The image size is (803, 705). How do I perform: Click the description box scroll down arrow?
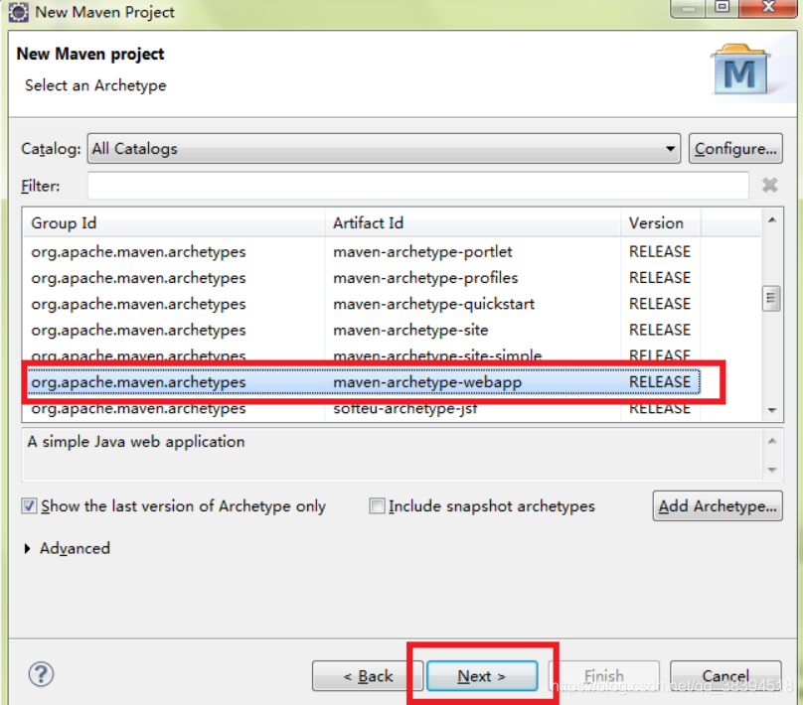pyautogui.click(x=772, y=470)
